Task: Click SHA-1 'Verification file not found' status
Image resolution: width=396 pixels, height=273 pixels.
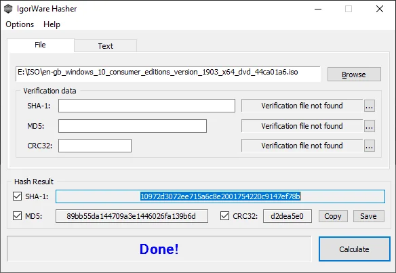Action: [302, 106]
